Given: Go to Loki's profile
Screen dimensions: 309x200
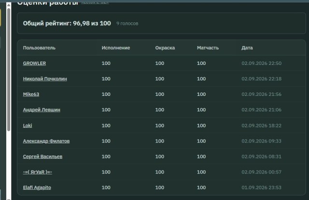Looking at the screenshot, I should (28, 125).
